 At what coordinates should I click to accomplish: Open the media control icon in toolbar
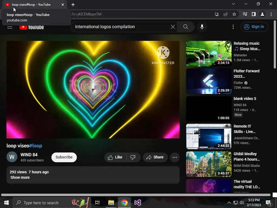245,14
